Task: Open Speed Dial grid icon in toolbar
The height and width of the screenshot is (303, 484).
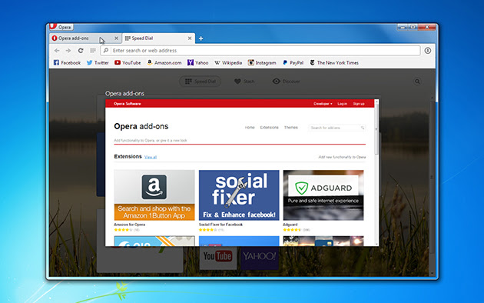Action: tap(93, 50)
